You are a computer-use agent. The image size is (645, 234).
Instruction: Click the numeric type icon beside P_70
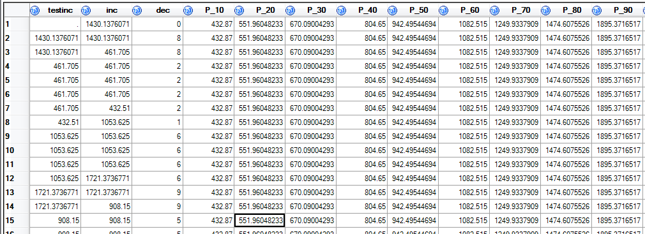[494, 10]
